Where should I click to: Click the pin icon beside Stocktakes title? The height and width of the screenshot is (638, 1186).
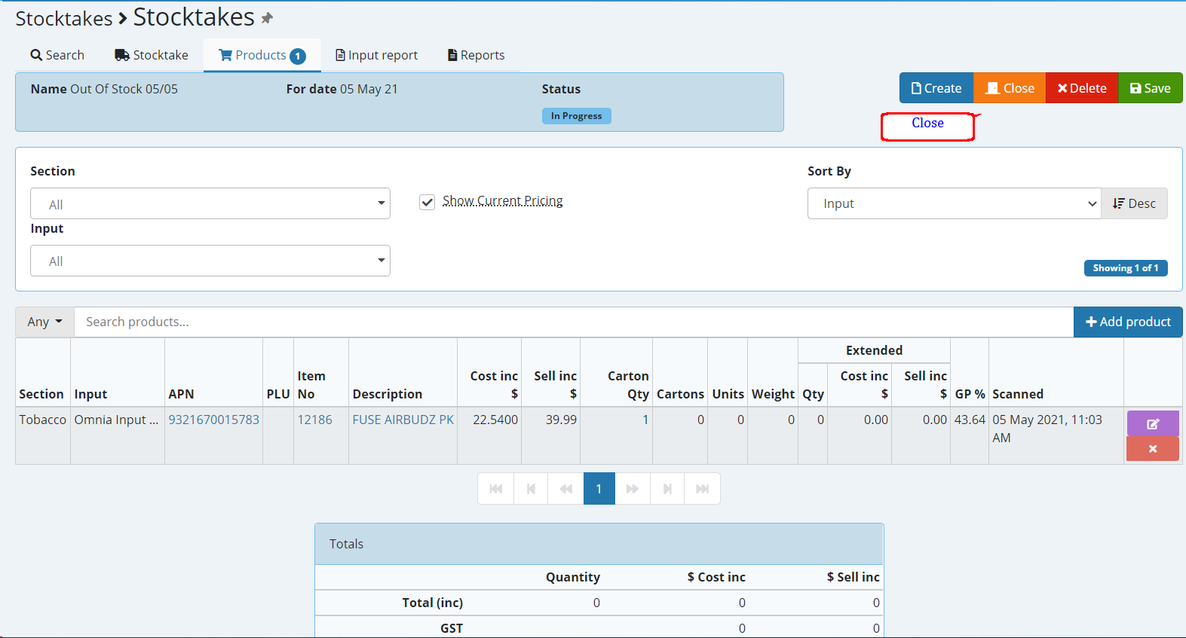pos(267,18)
